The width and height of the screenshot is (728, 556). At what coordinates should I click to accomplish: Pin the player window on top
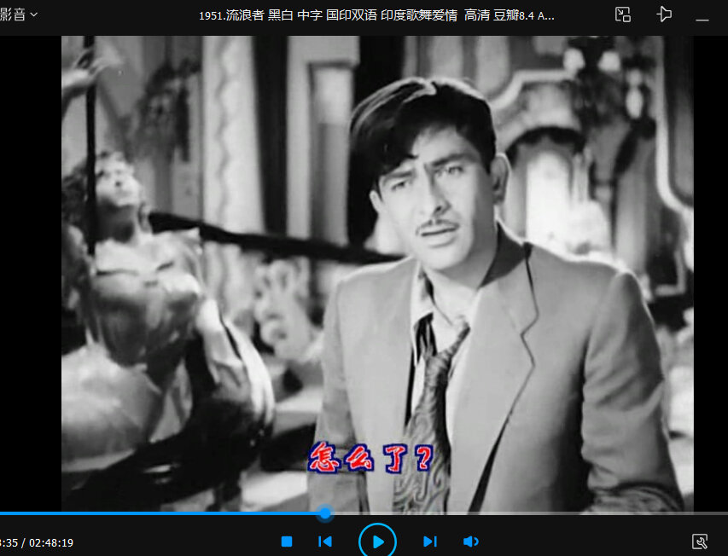pyautogui.click(x=664, y=14)
